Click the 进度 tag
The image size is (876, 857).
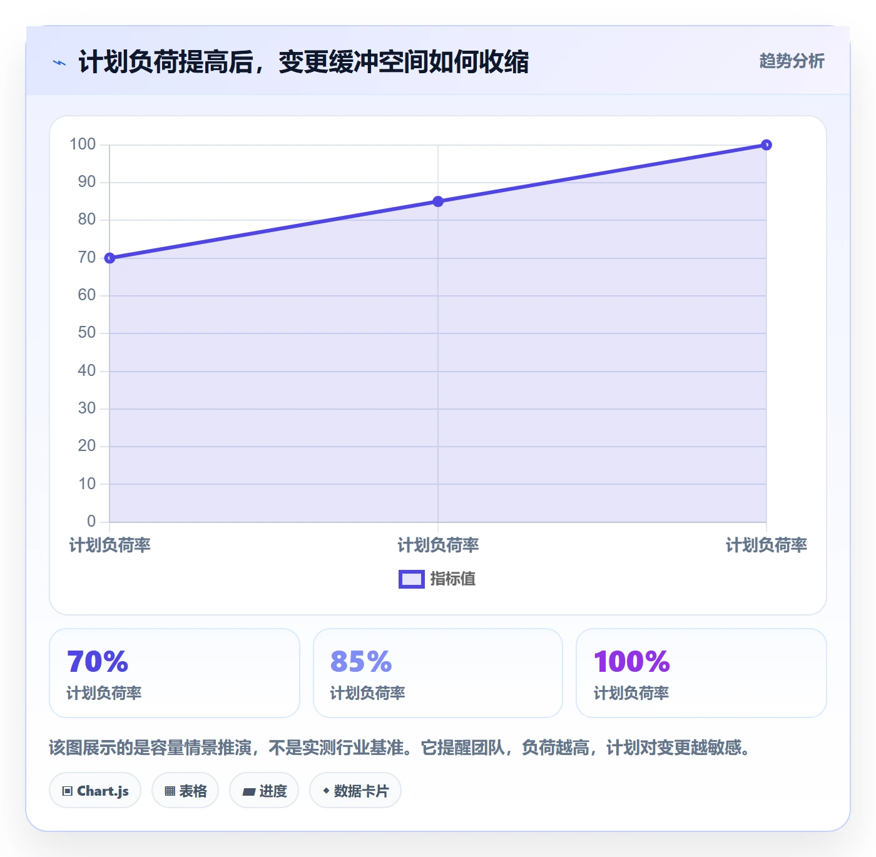pos(264,791)
